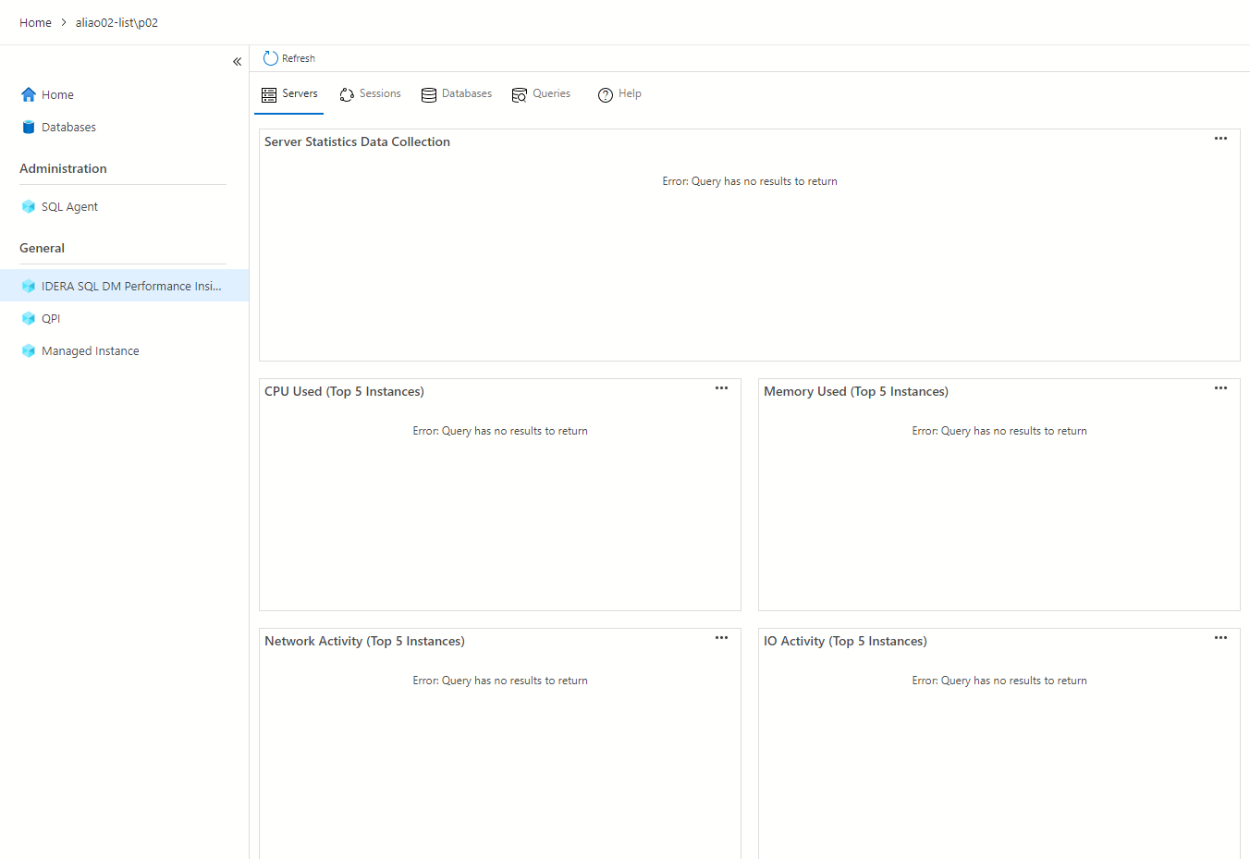Image resolution: width=1250 pixels, height=859 pixels.
Task: Click the Help question-mark icon
Action: 606,93
